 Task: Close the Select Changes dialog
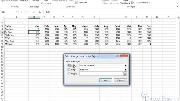coord(124,56)
